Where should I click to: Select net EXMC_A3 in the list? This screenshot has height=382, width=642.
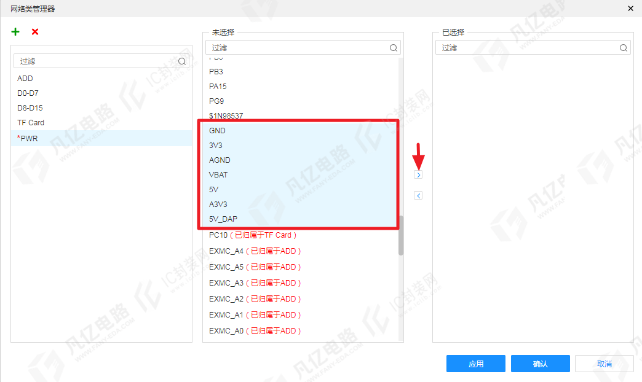pyautogui.click(x=301, y=283)
